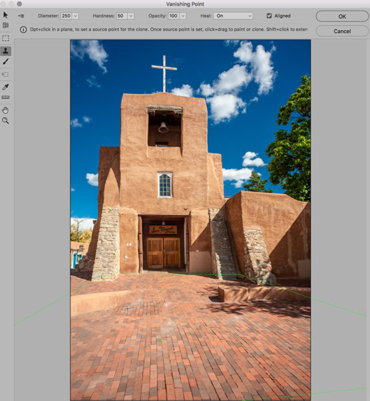Viewport: 370px width, 401px height.
Task: Select the Edit Plane arrow tool
Action: click(5, 15)
